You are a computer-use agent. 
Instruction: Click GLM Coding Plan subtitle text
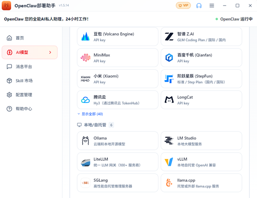[x=201, y=40]
